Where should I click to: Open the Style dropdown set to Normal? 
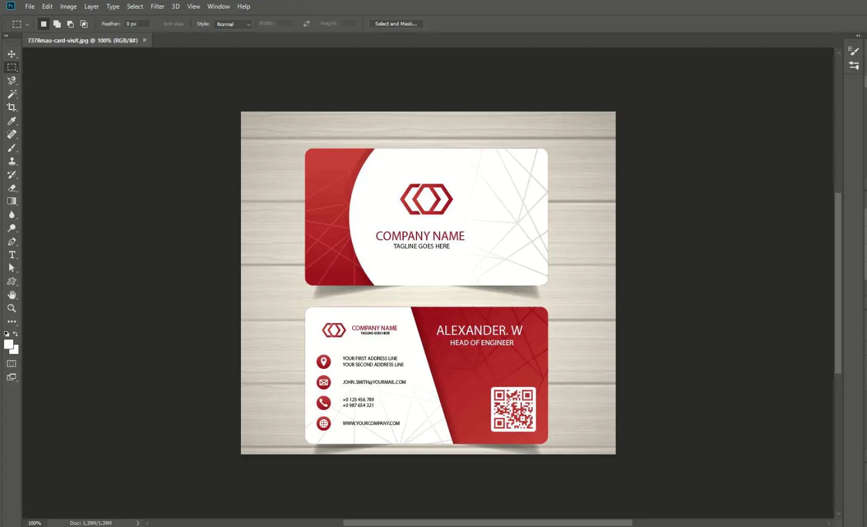click(233, 24)
